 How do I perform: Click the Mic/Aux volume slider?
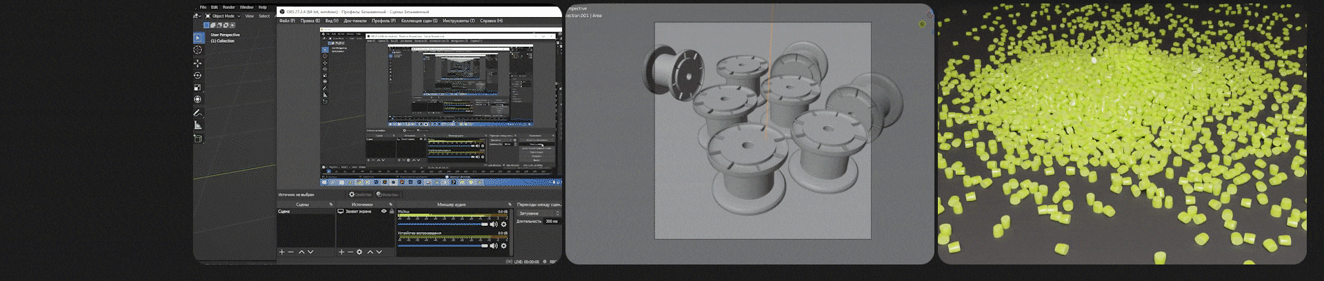point(441,224)
